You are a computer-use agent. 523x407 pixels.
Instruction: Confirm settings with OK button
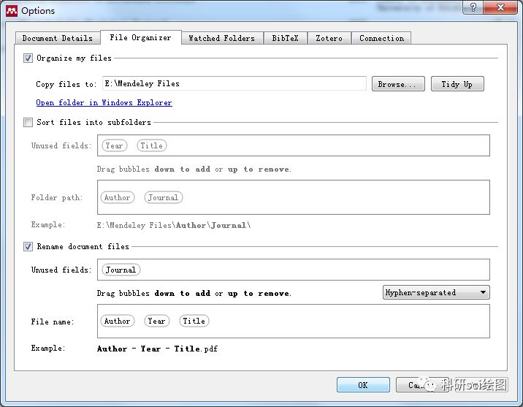click(363, 385)
